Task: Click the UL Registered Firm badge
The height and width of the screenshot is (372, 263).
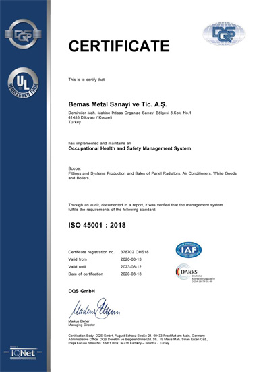Action: coord(23,83)
